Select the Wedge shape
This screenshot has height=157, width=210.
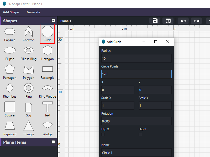(48, 128)
